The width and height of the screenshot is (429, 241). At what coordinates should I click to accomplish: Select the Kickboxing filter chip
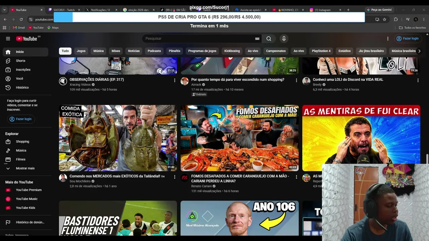(232, 51)
